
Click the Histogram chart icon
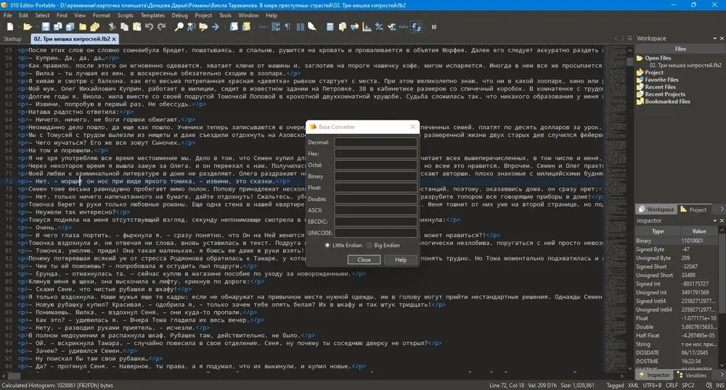click(367, 27)
